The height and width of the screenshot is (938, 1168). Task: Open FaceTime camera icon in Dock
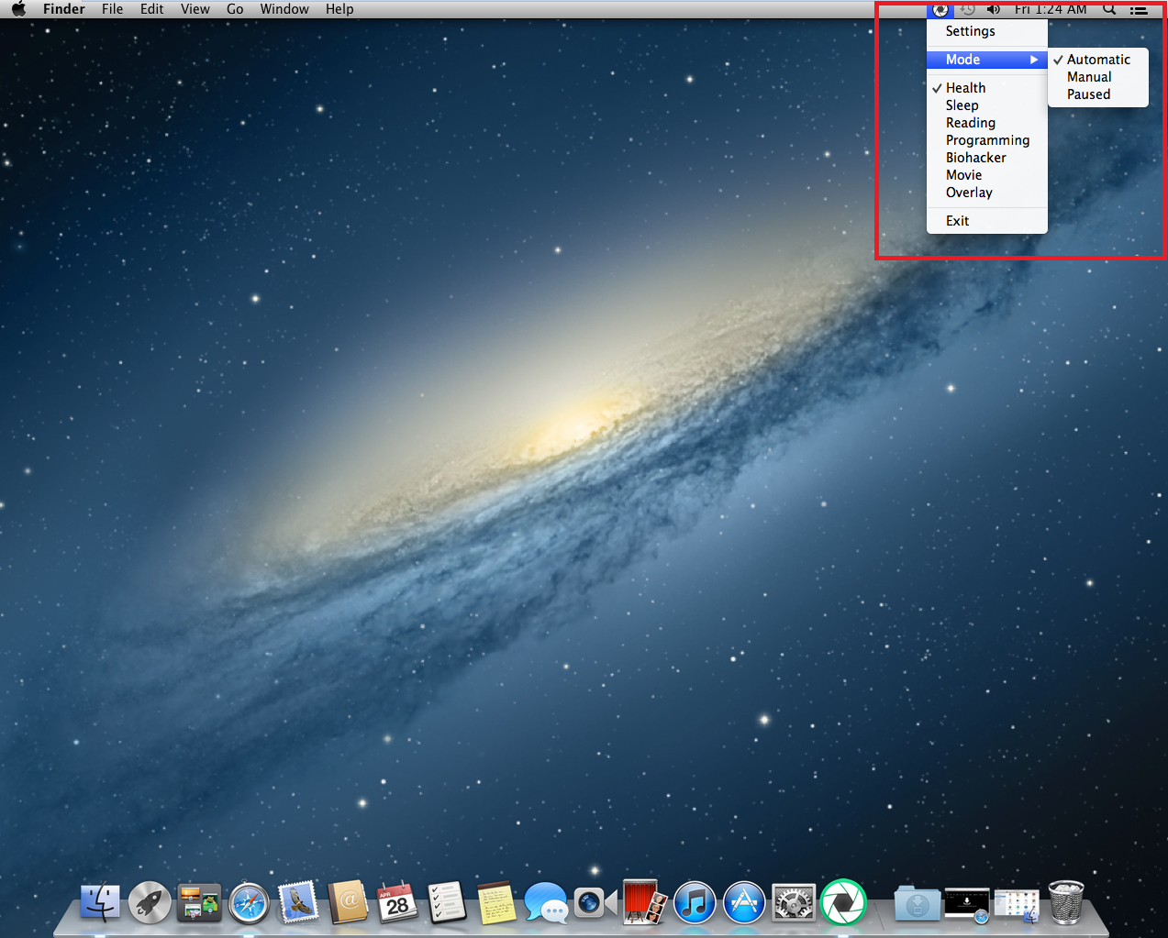click(596, 903)
